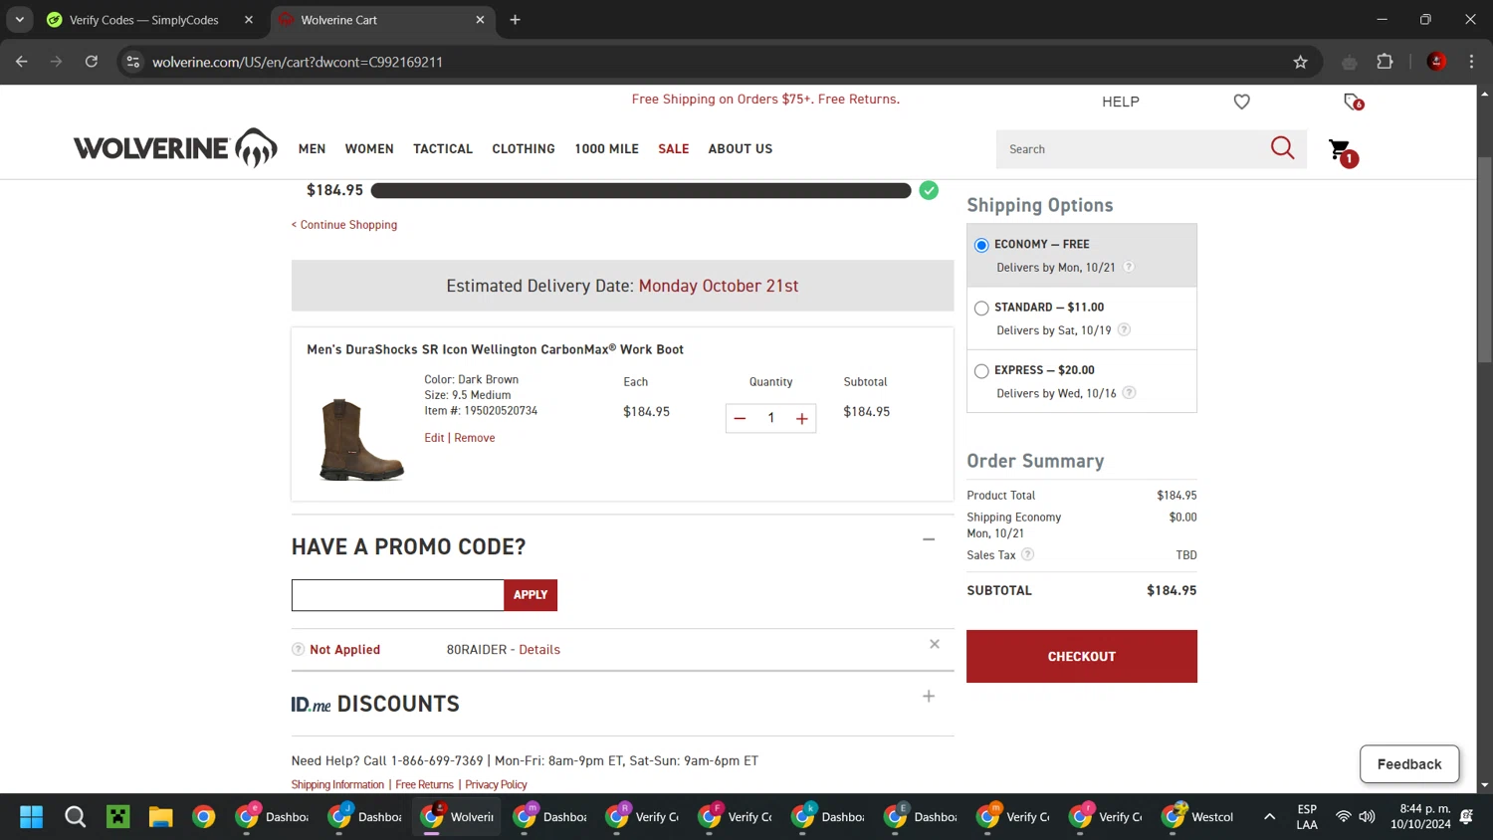The height and width of the screenshot is (840, 1493).
Task: Open the Chrome extensions puzzle icon
Action: pos(1385,62)
